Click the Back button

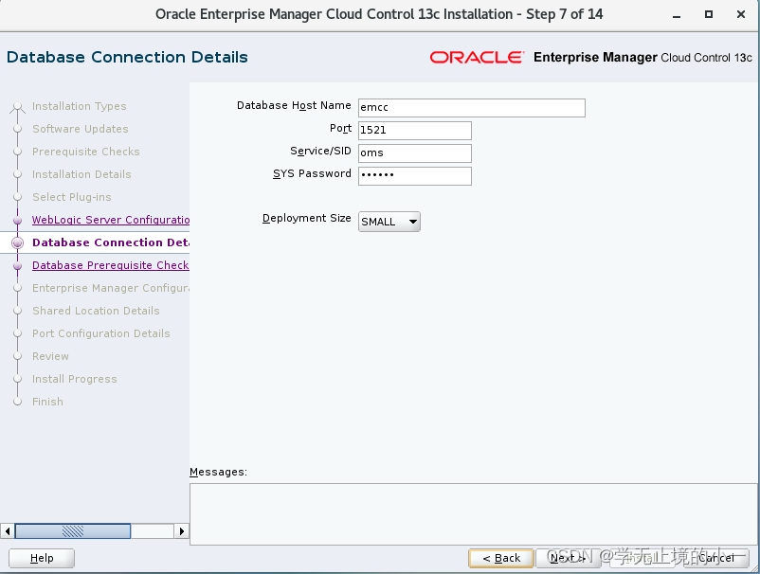(500, 558)
